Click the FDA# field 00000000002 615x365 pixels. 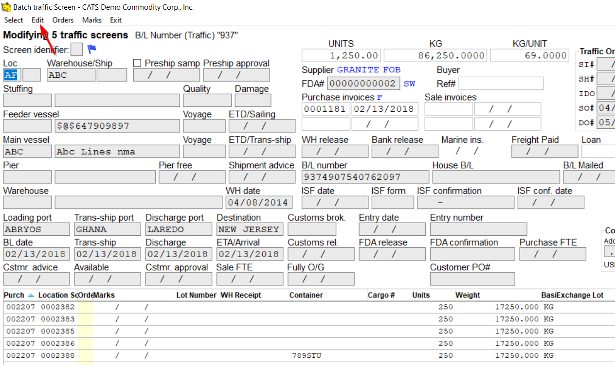[364, 84]
